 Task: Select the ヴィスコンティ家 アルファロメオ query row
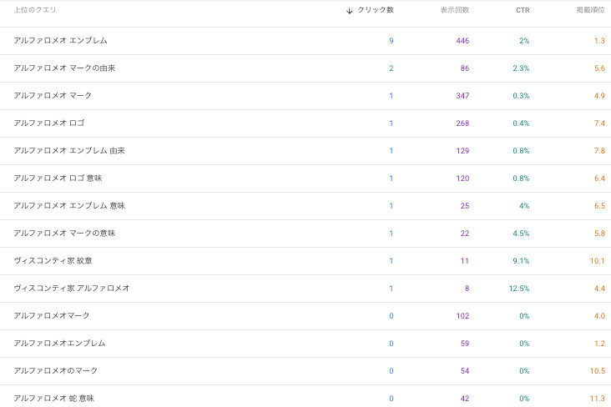(x=71, y=289)
